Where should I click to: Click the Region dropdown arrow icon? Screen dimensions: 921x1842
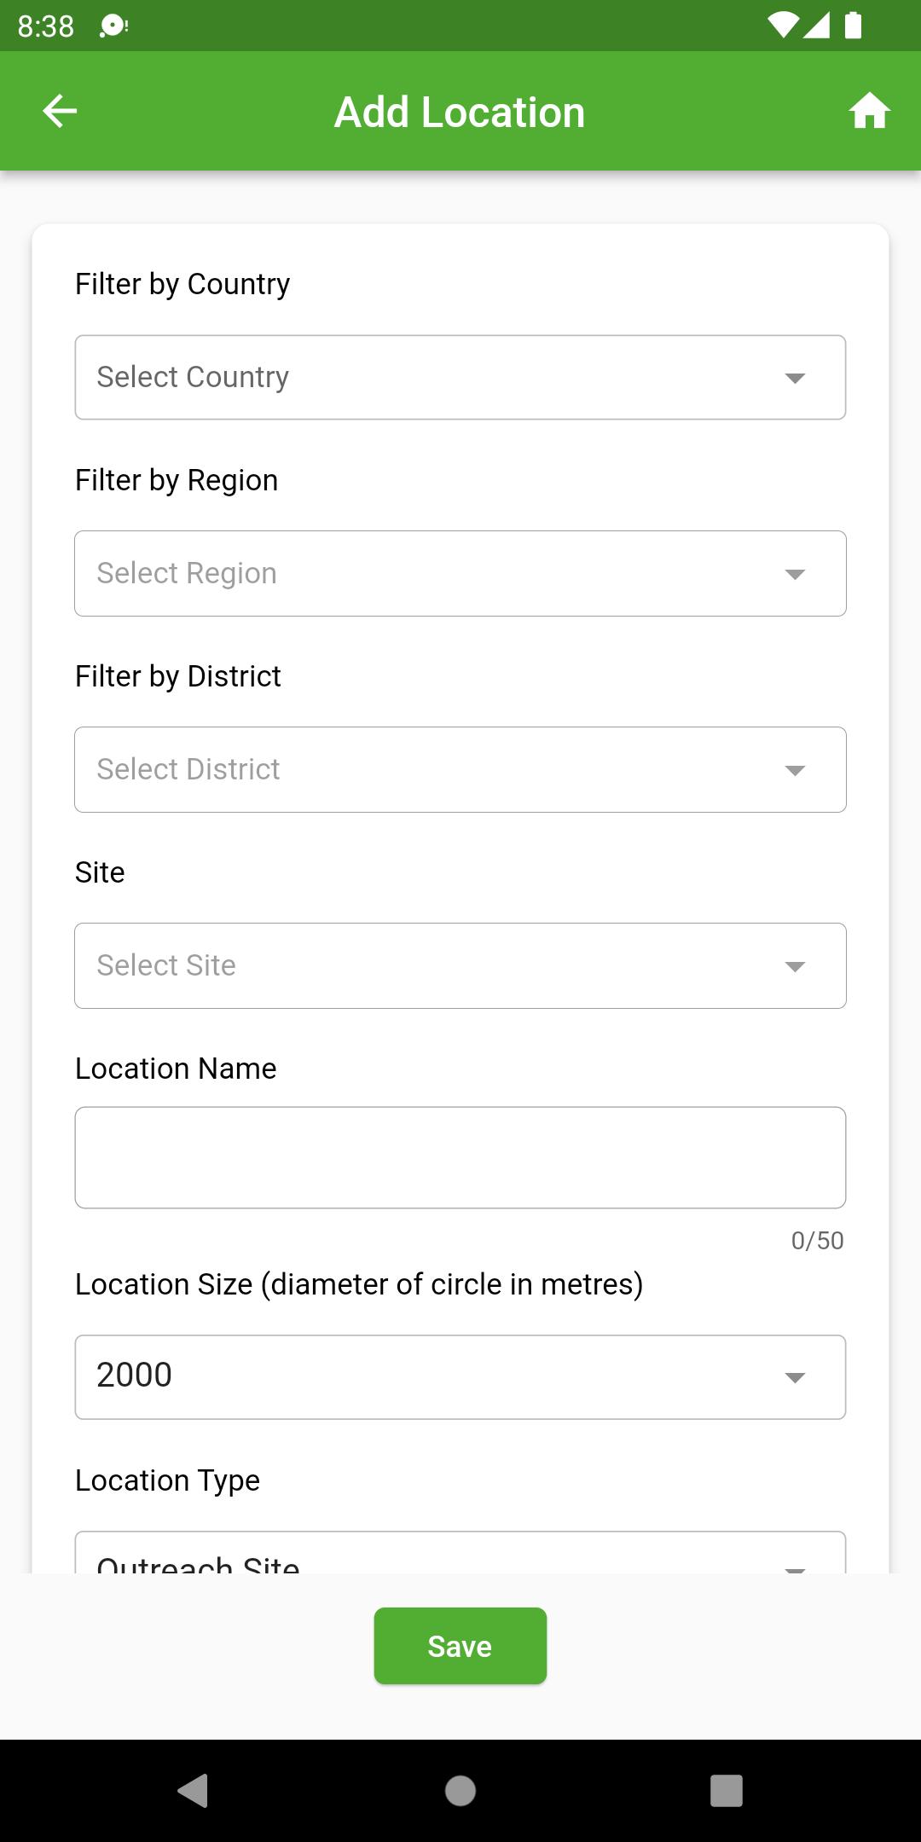pyautogui.click(x=795, y=574)
